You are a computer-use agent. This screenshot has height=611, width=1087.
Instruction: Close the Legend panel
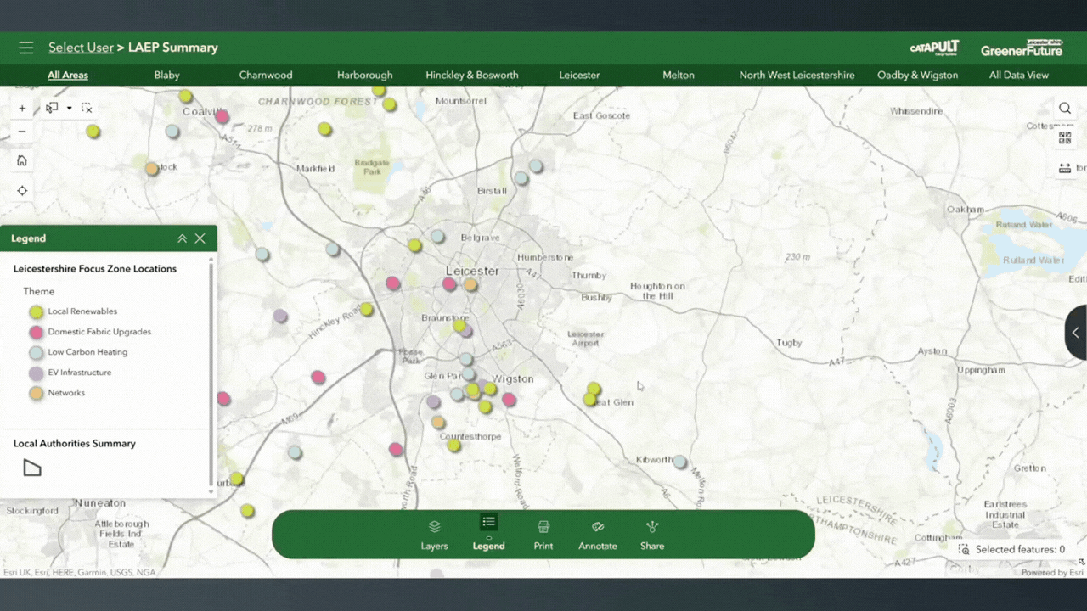click(x=200, y=238)
